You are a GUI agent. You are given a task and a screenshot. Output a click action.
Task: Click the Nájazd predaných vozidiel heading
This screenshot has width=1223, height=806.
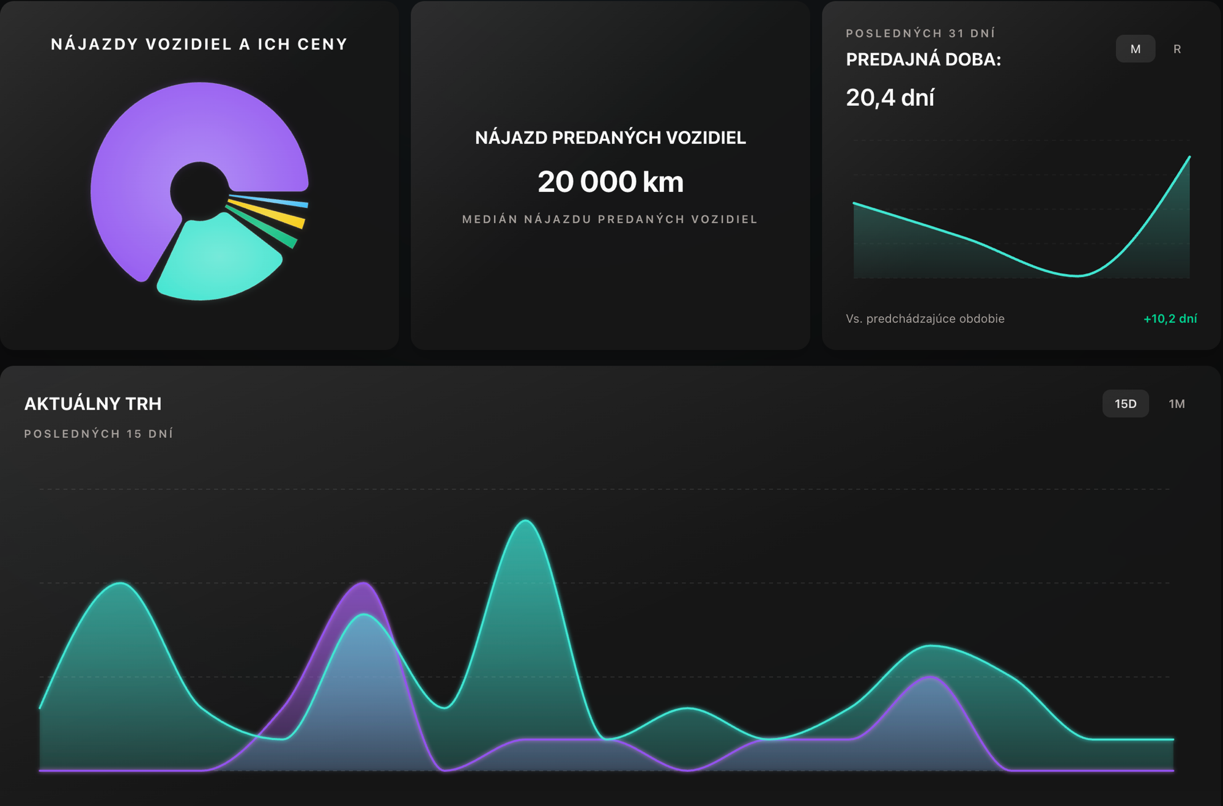610,138
